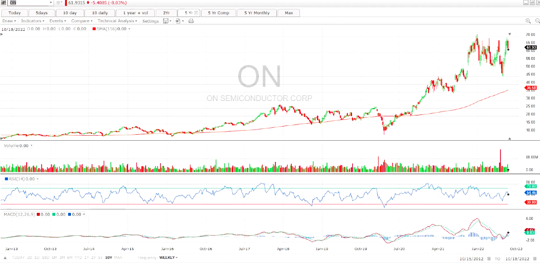Open the MACD(12,26,9) dropdown arrow
Viewport: 540px width, 263px height.
83,214
